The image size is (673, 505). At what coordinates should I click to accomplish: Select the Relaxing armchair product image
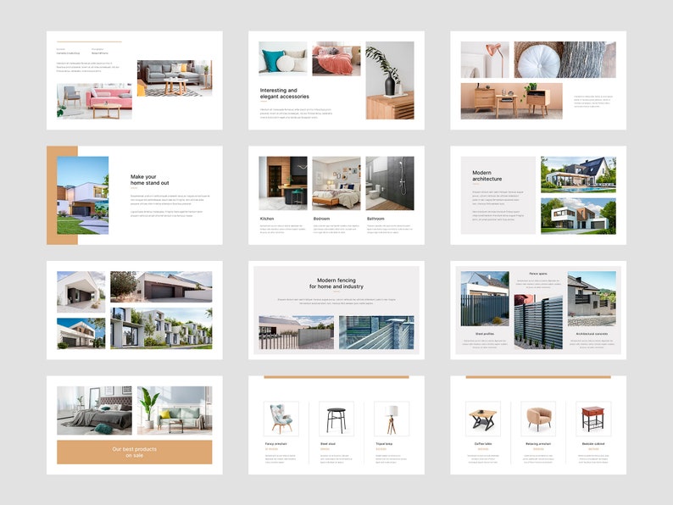pos(538,419)
